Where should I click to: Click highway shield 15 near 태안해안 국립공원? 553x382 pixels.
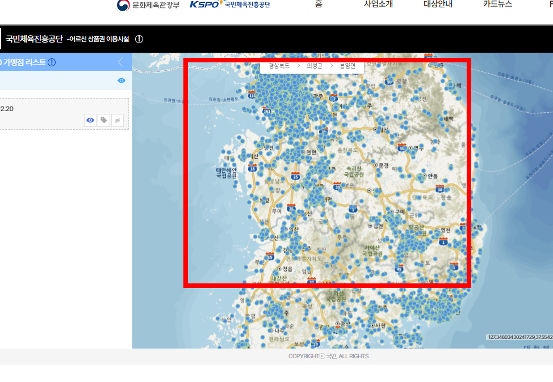(252, 168)
